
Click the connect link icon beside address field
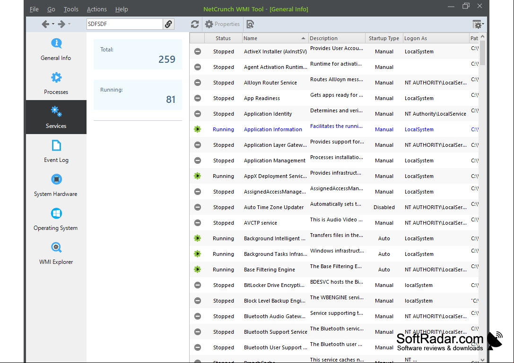pyautogui.click(x=168, y=24)
